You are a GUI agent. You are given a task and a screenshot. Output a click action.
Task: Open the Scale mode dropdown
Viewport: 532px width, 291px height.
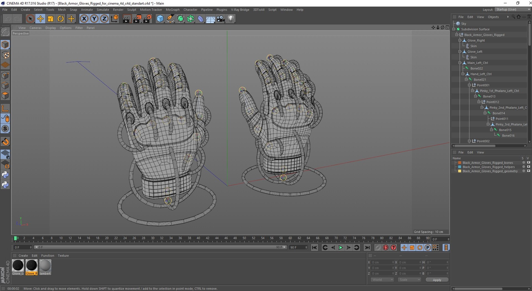coord(409,280)
